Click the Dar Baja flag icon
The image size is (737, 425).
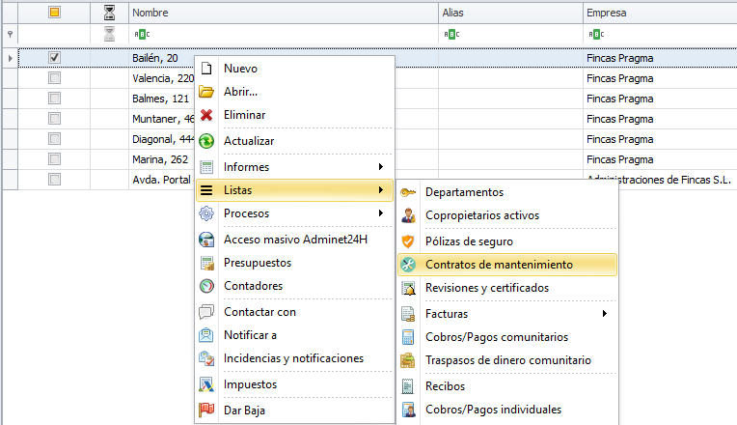click(x=205, y=410)
